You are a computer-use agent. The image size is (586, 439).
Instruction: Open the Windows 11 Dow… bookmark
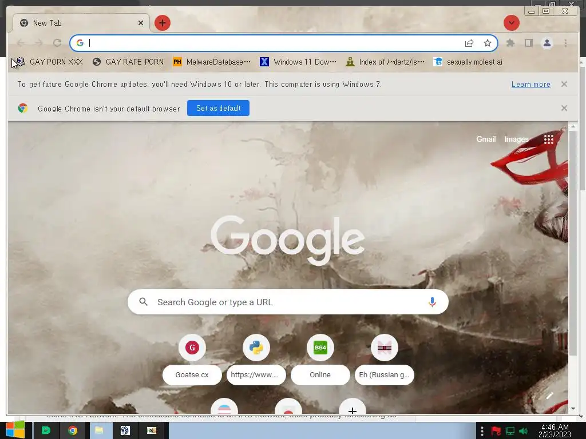click(298, 62)
